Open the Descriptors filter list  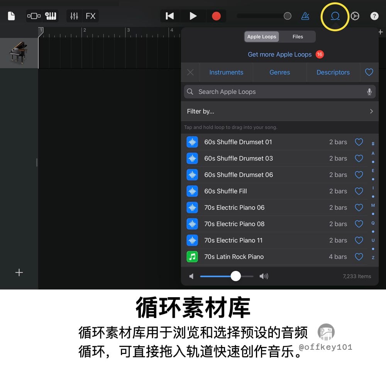333,72
